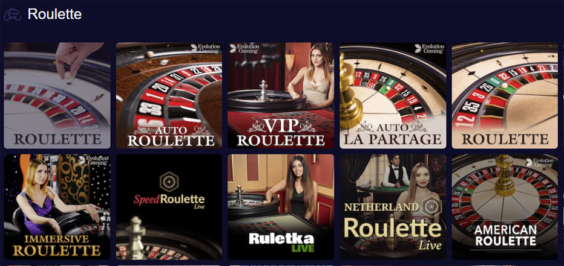This screenshot has width=564, height=266.
Task: Click the game controller icon beside Roulette
Action: [13, 14]
